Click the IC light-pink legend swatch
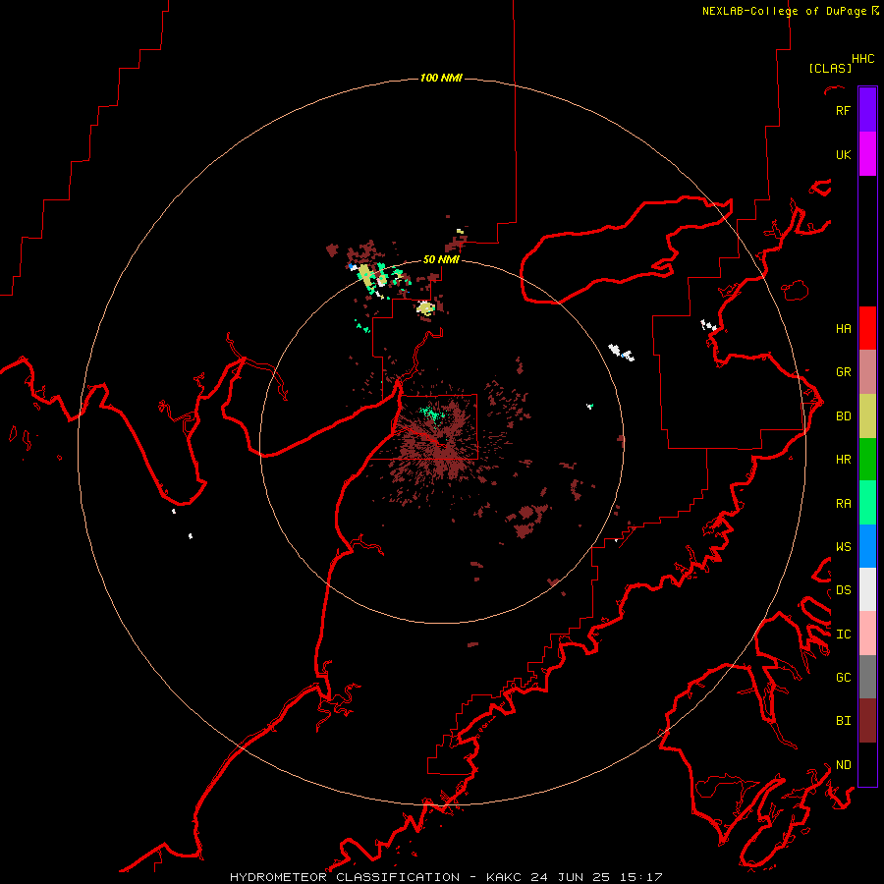Screen dimensions: 884x884 coord(867,634)
